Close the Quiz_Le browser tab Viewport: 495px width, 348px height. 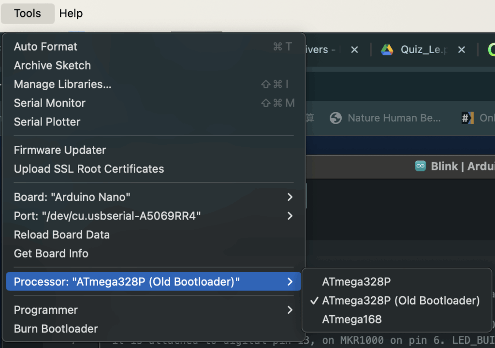click(x=462, y=50)
